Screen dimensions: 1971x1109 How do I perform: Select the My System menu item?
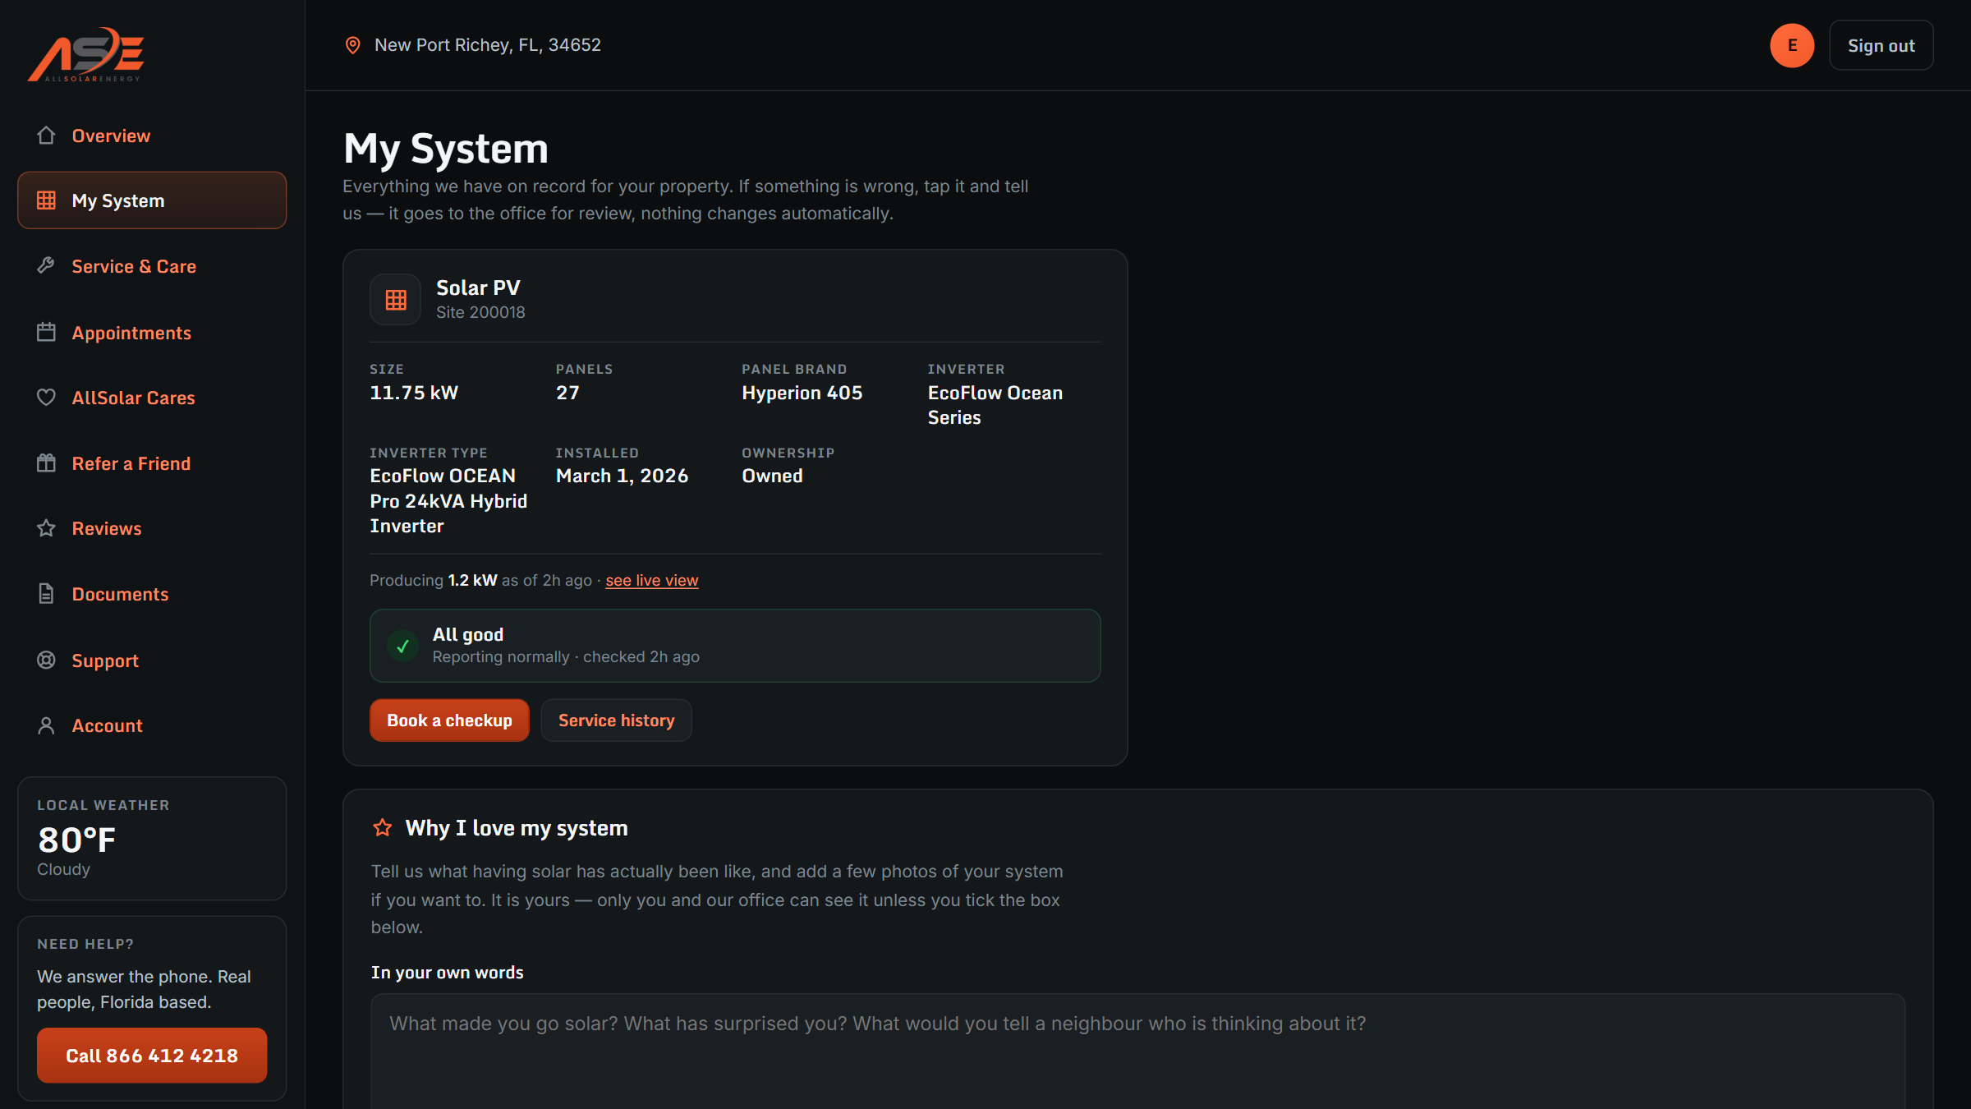(152, 200)
